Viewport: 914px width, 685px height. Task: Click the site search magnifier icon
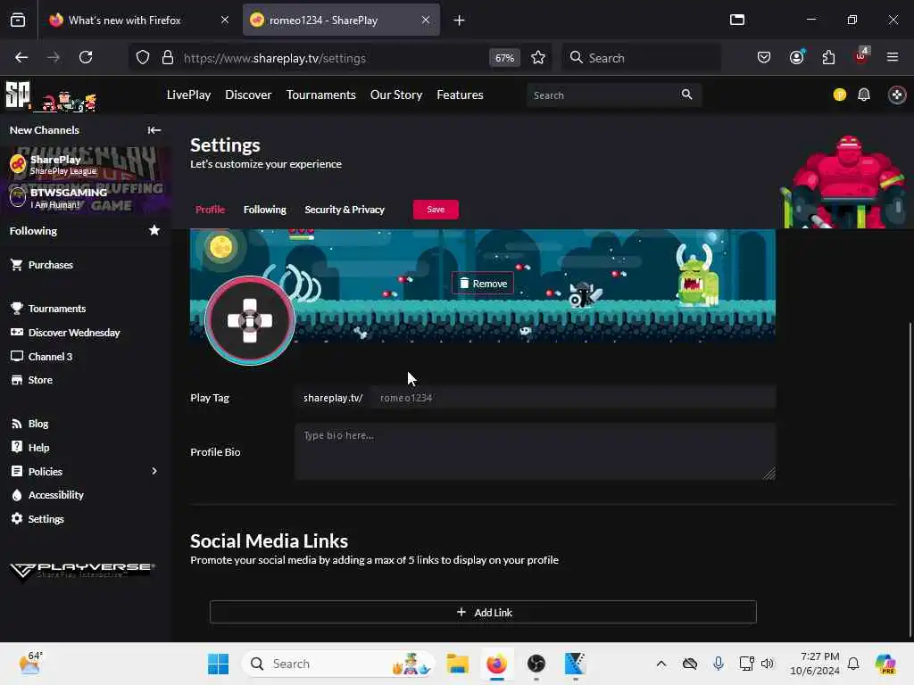[x=686, y=95]
